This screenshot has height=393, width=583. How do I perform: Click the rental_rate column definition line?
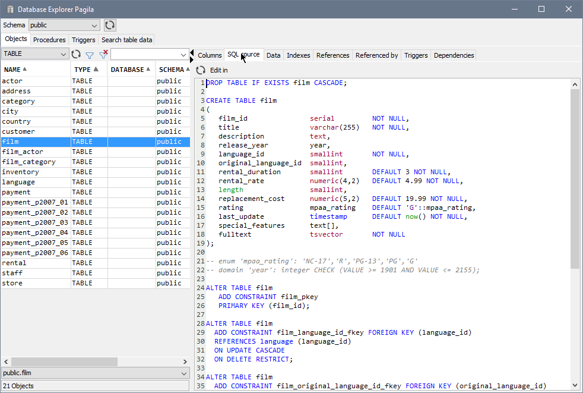coord(341,181)
